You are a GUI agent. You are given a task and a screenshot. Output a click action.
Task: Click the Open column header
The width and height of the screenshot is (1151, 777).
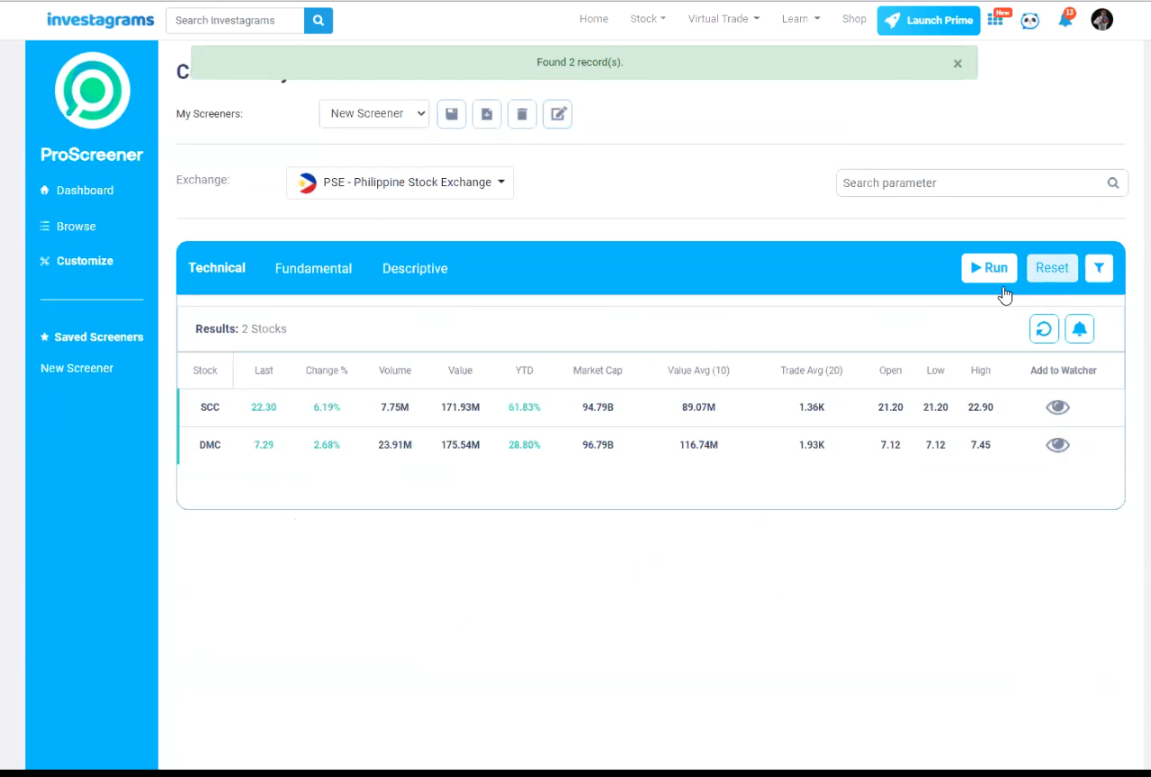pyautogui.click(x=891, y=371)
